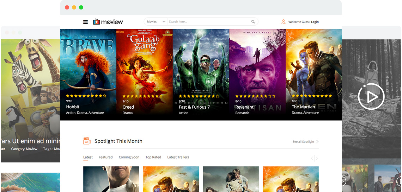Click the Romantic genre text

[x=242, y=113]
